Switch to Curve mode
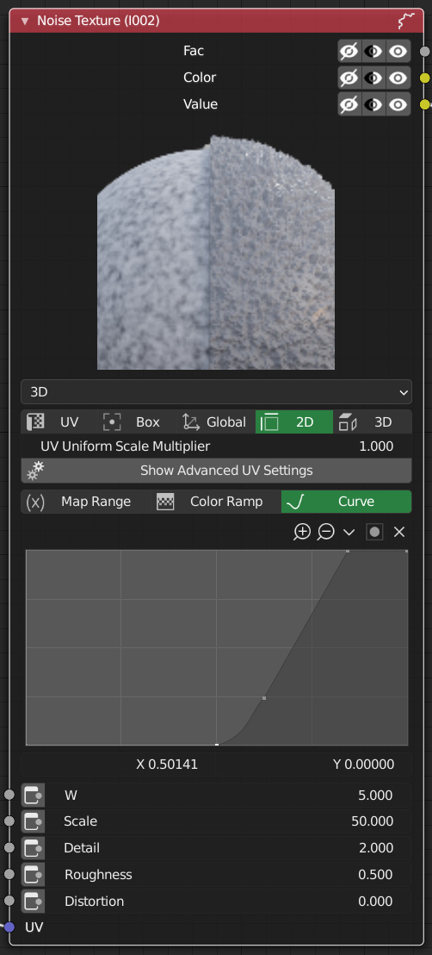Viewport: 432px width, 955px height. pyautogui.click(x=347, y=502)
